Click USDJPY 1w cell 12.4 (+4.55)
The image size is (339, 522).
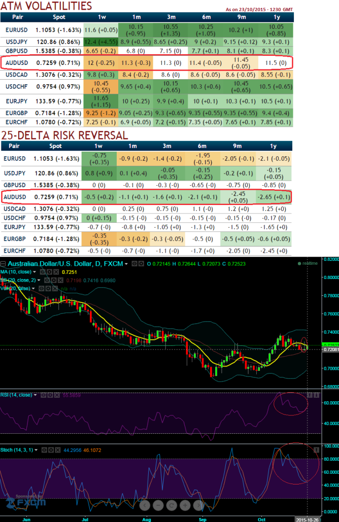click(x=101, y=42)
